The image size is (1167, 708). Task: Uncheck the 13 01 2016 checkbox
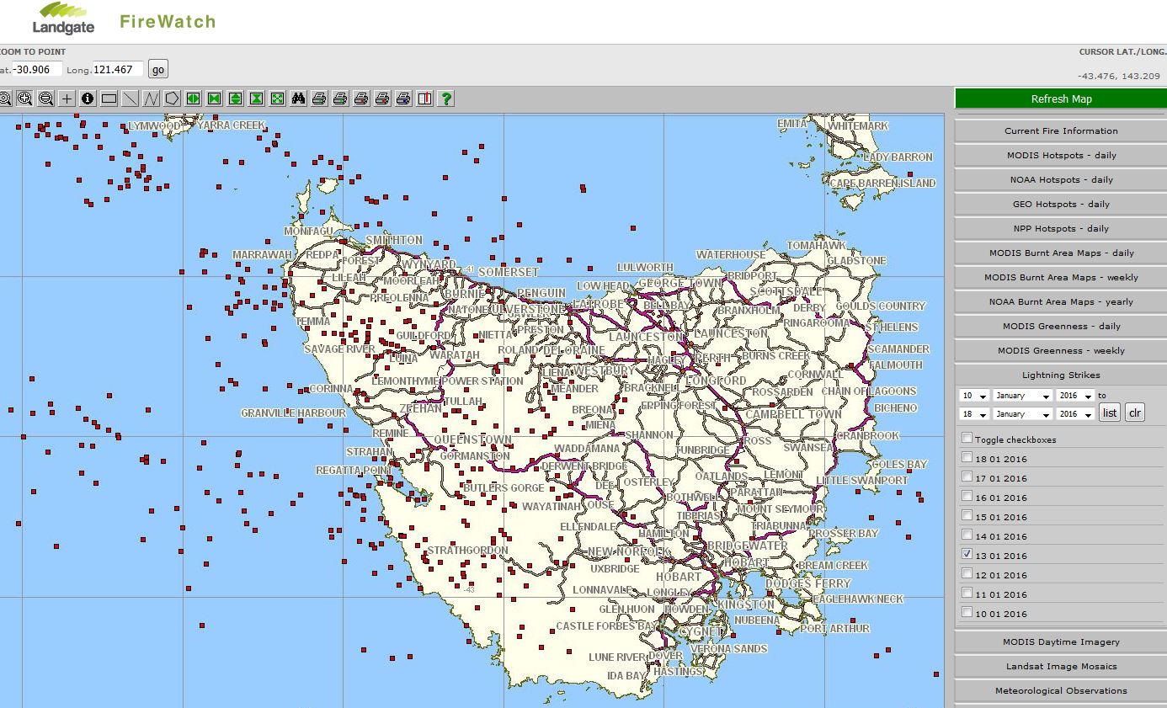[967, 554]
